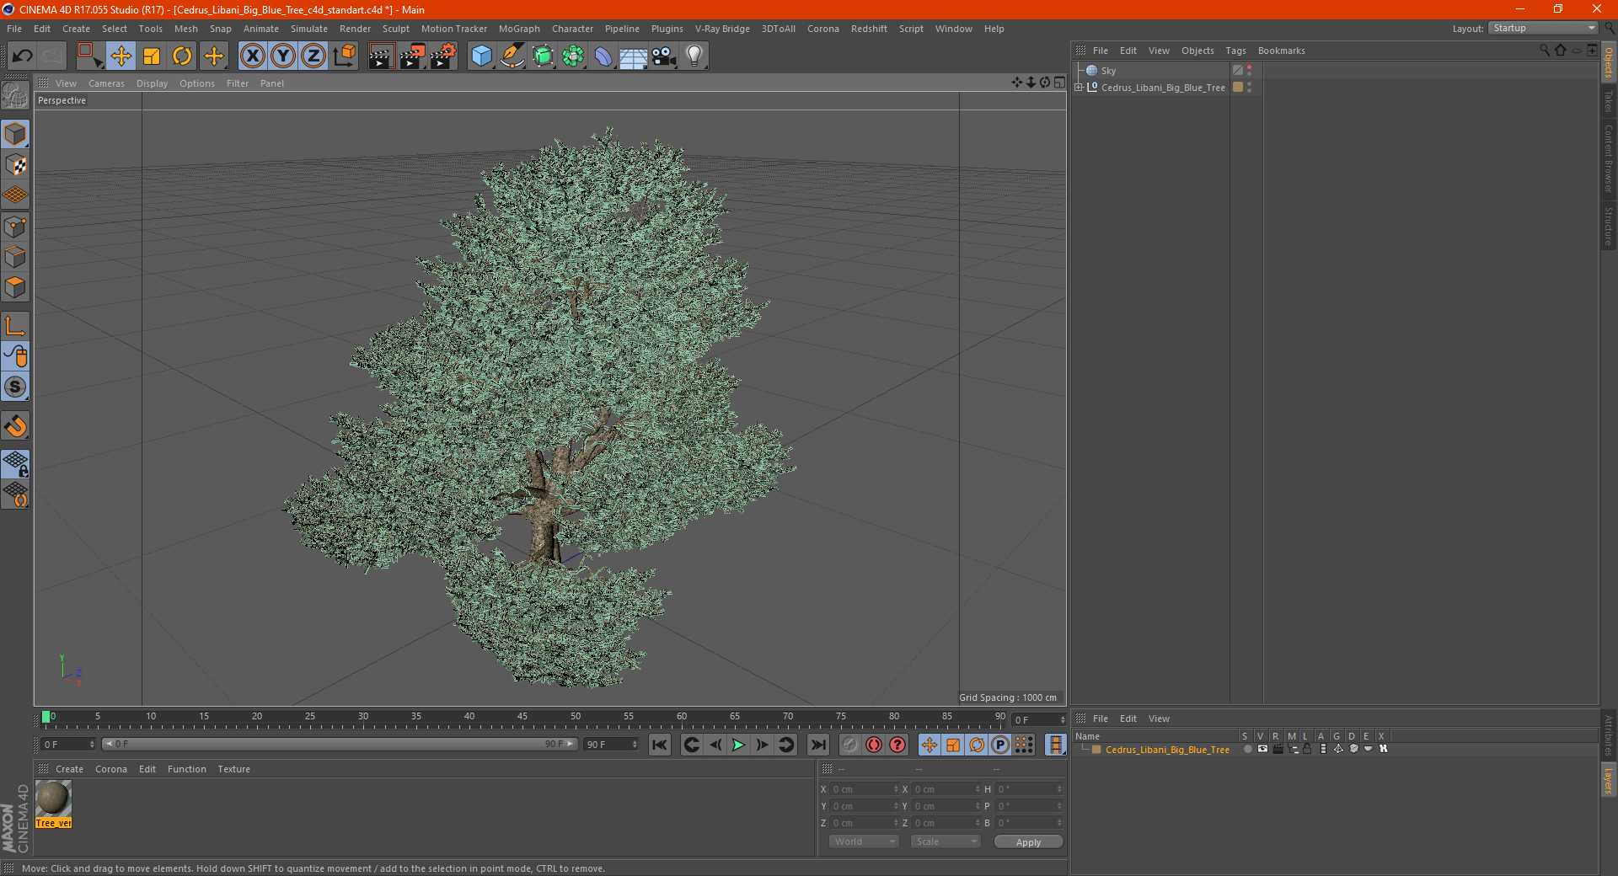Enable Workplane mode
The image size is (1618, 876).
coord(16,195)
